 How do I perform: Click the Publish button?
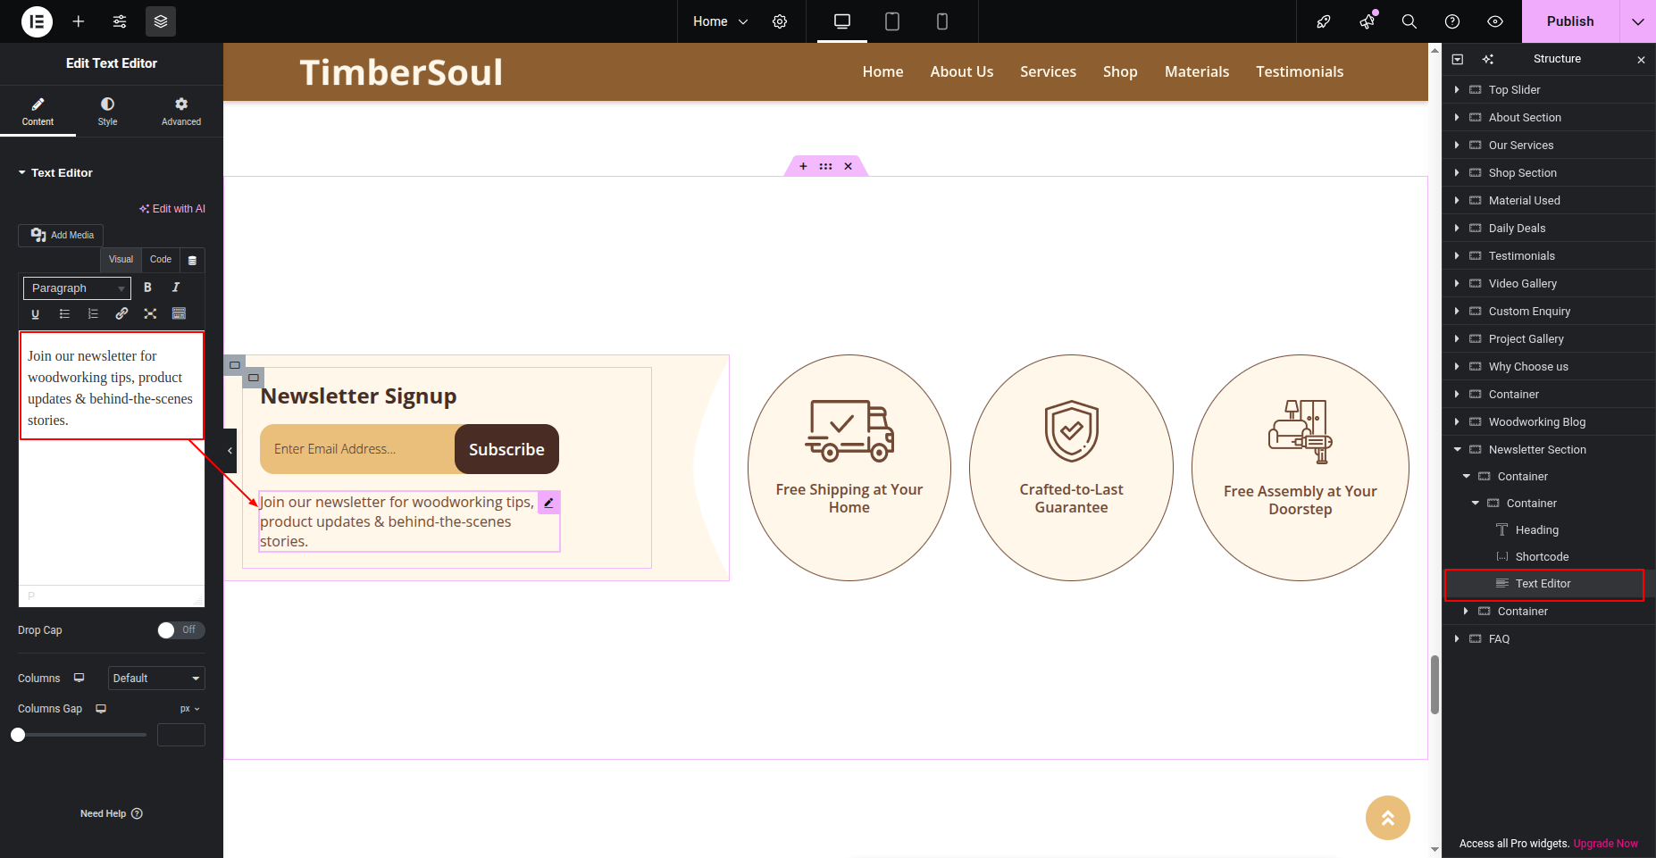pyautogui.click(x=1570, y=21)
